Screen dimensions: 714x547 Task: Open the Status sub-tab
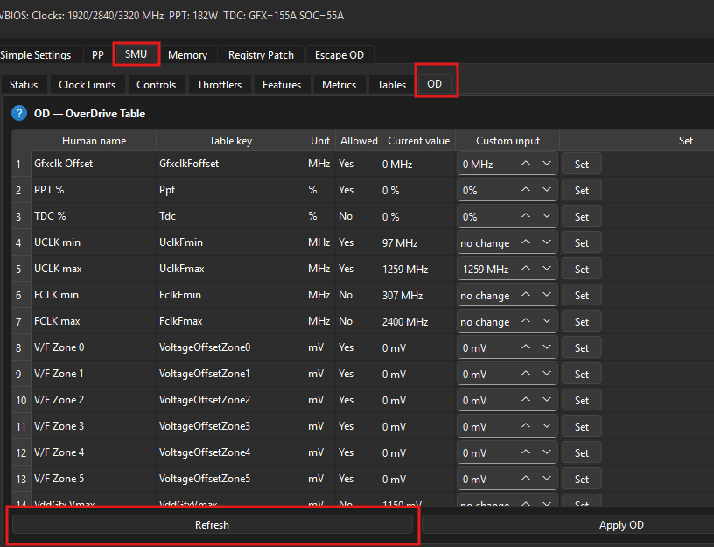coord(24,85)
